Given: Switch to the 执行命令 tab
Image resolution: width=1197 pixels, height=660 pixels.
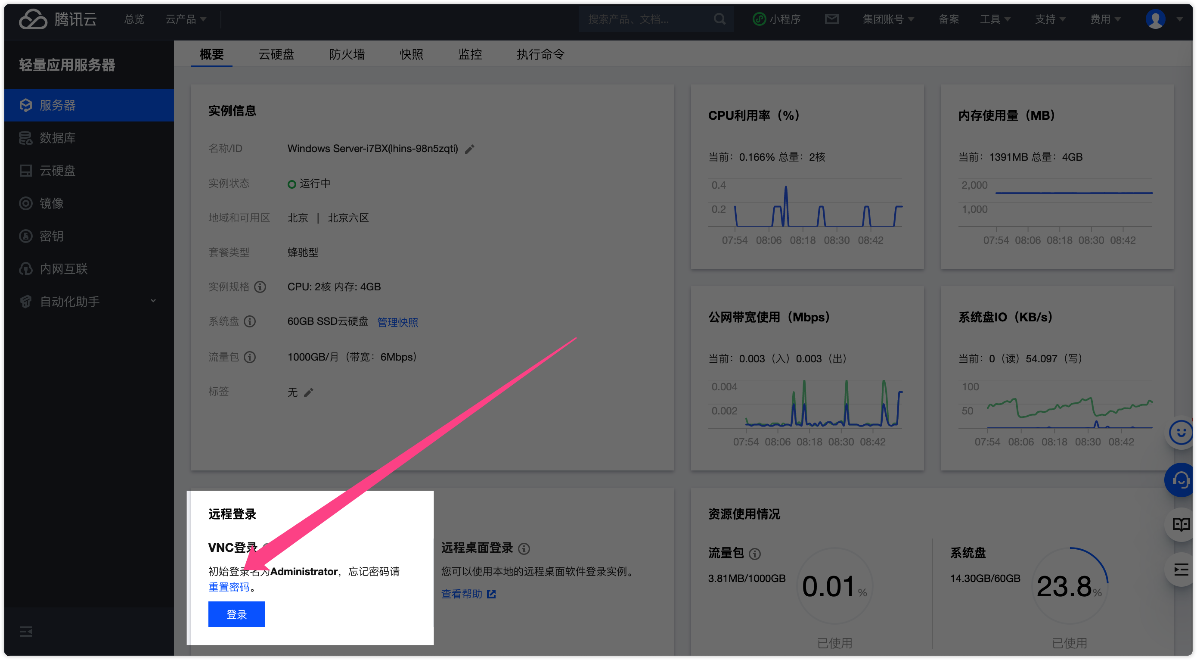Looking at the screenshot, I should click(x=540, y=54).
